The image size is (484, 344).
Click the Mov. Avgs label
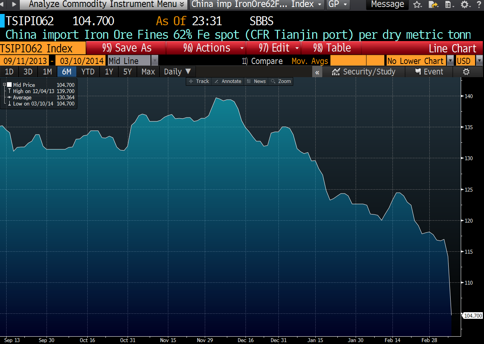[310, 61]
